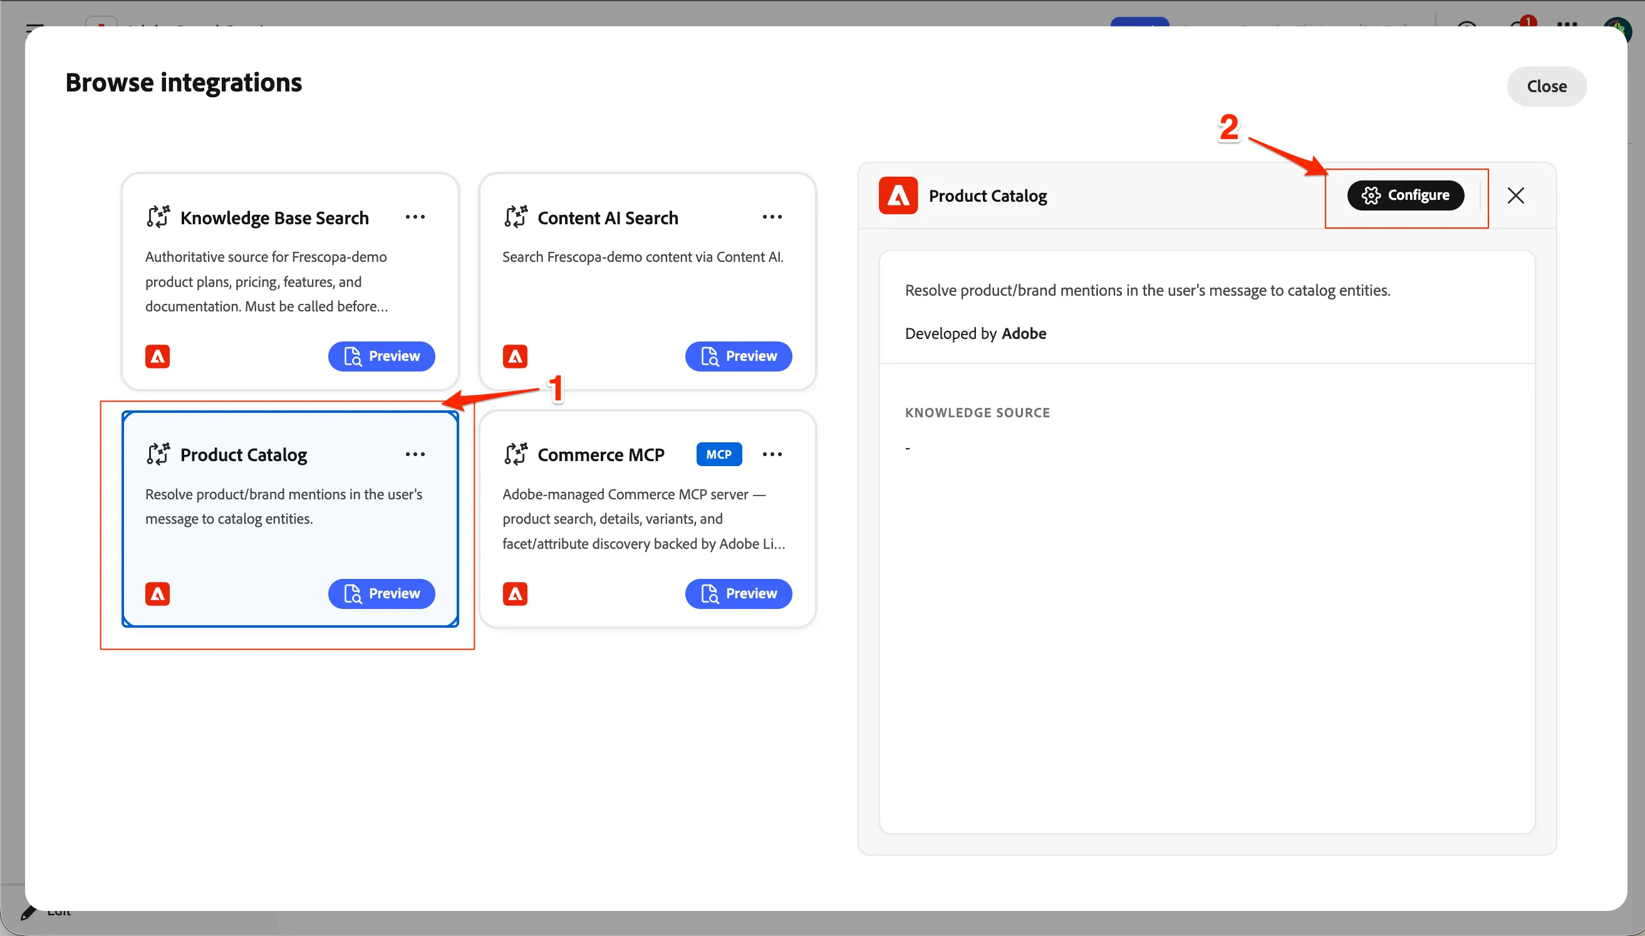
Task: Click Knowledge Base Search description text
Action: point(267,281)
